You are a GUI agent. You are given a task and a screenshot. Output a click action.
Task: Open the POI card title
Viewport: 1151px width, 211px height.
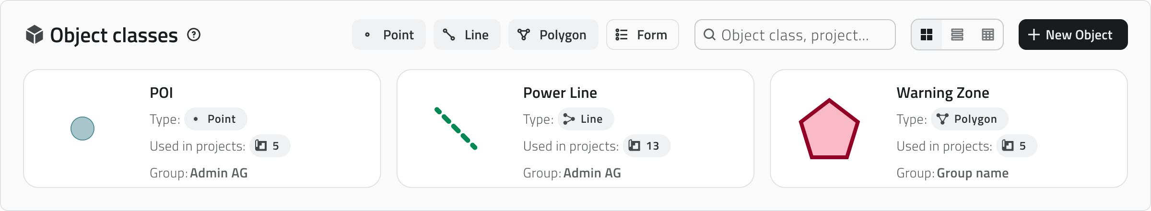[x=161, y=93]
